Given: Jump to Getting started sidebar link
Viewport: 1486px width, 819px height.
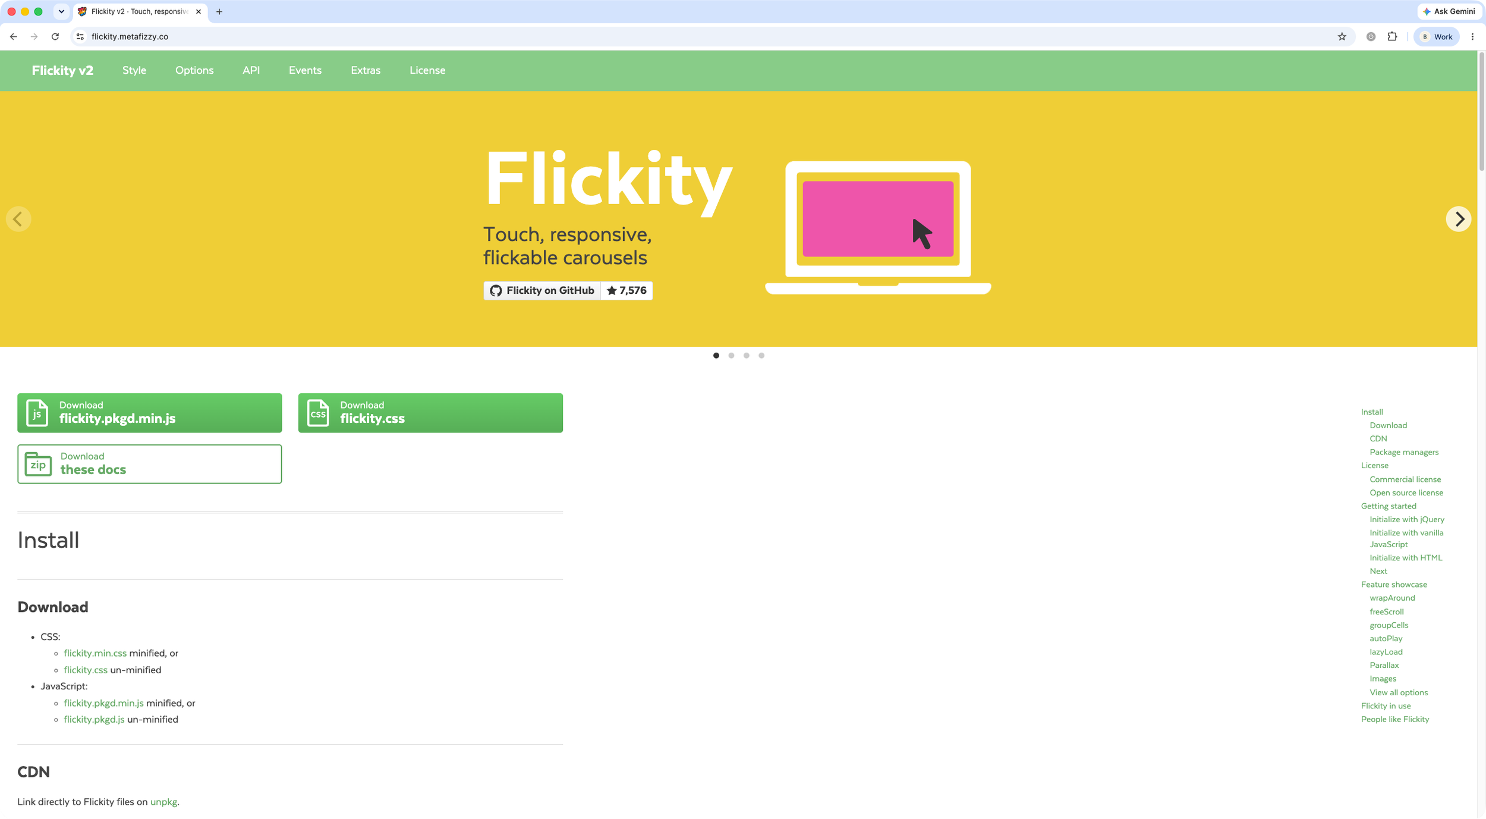Looking at the screenshot, I should 1389,506.
